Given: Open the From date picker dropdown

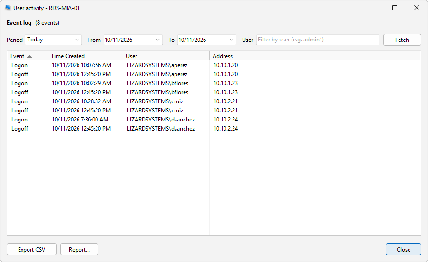Looking at the screenshot, I should click(x=158, y=40).
